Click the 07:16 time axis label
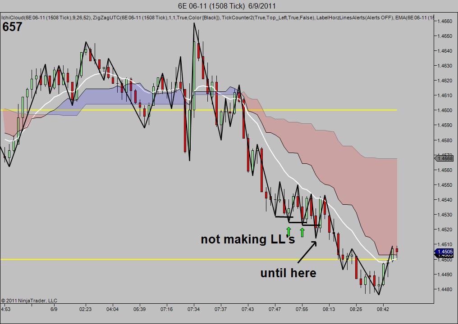Image resolution: width=458 pixels, height=324 pixels. 166,309
